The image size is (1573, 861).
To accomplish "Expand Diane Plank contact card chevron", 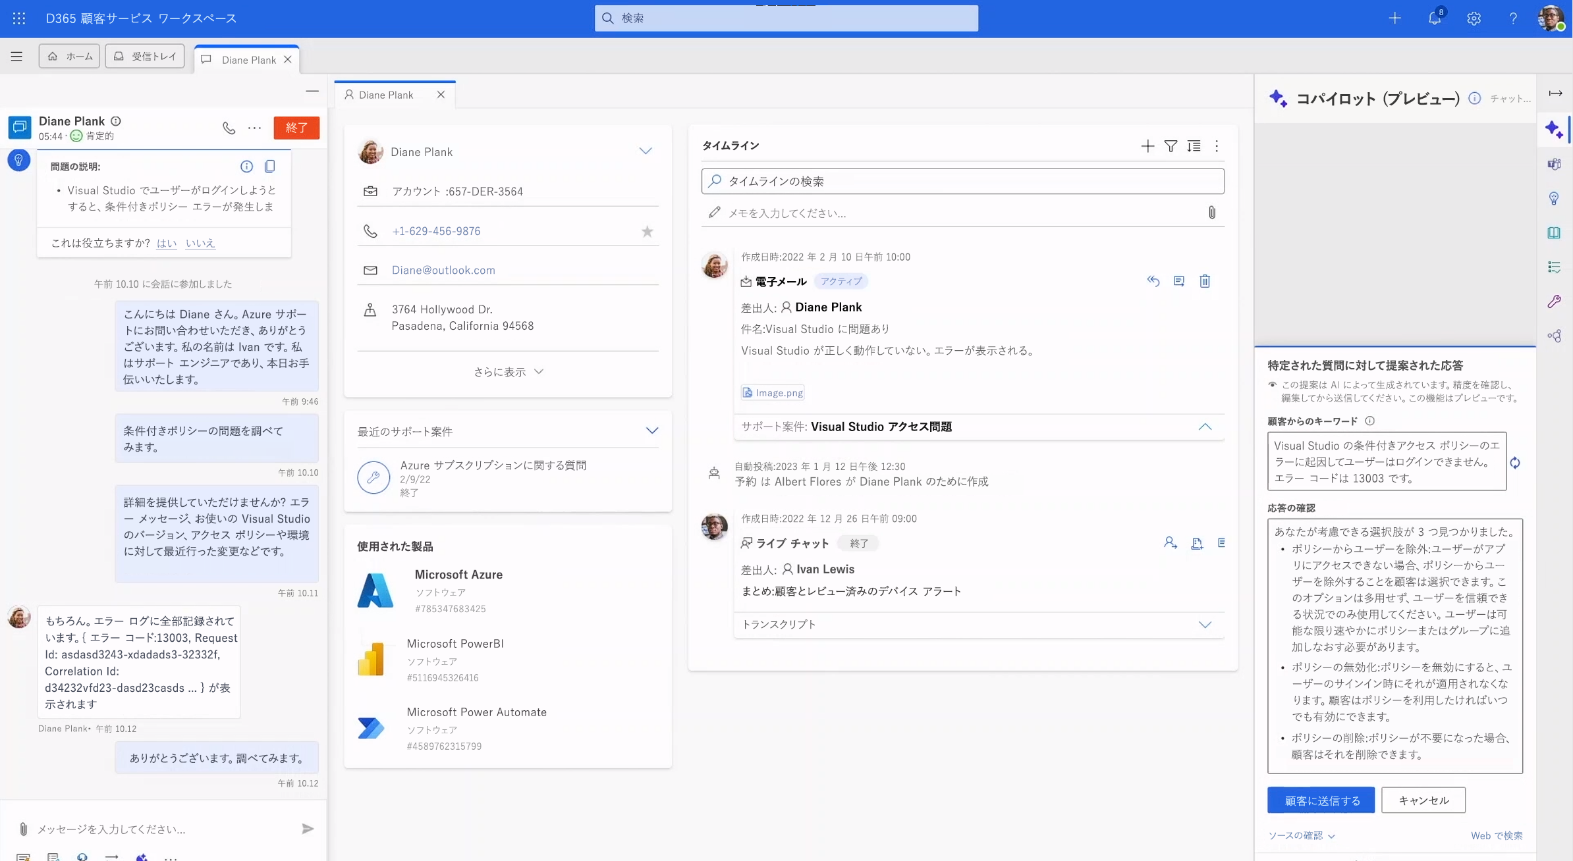I will click(x=646, y=151).
